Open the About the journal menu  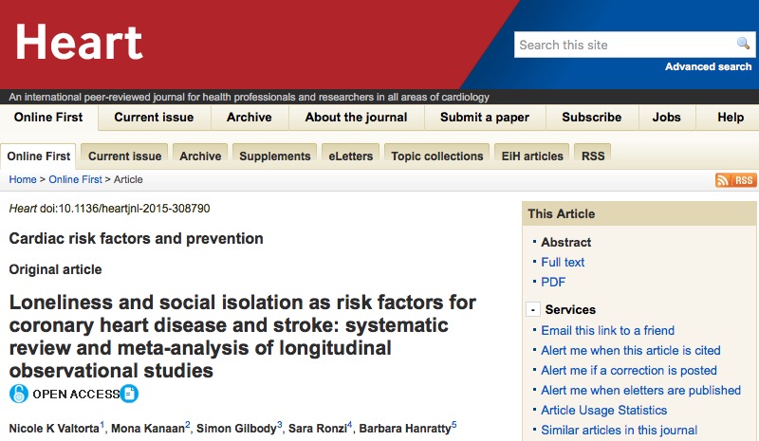pos(356,118)
